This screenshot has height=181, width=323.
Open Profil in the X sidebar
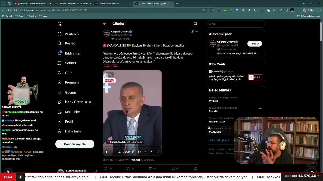(65, 122)
